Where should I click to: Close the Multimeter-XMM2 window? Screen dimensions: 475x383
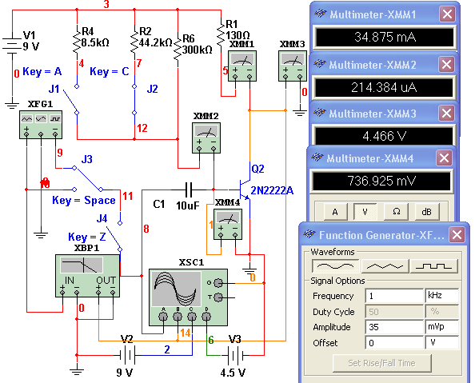tap(446, 65)
